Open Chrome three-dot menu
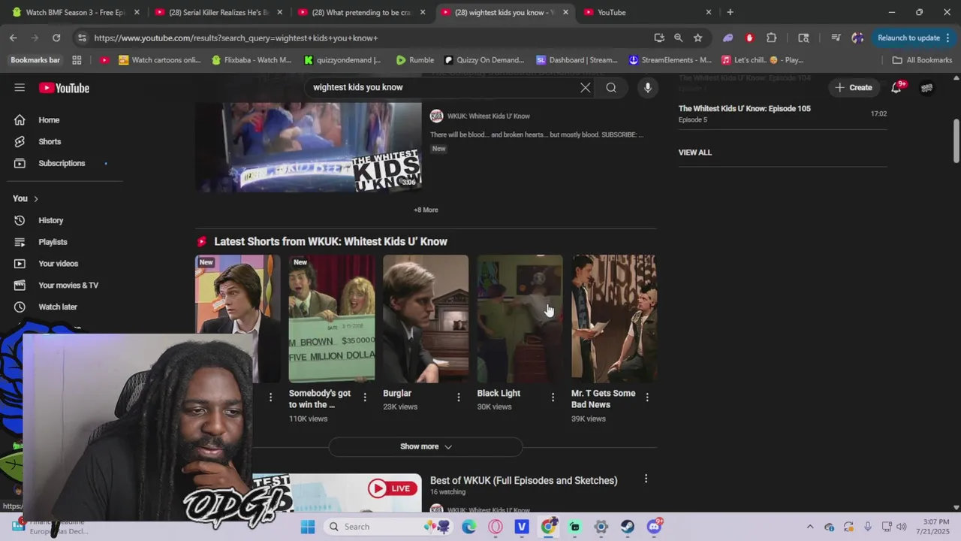Image resolution: width=961 pixels, height=541 pixels. (x=949, y=38)
